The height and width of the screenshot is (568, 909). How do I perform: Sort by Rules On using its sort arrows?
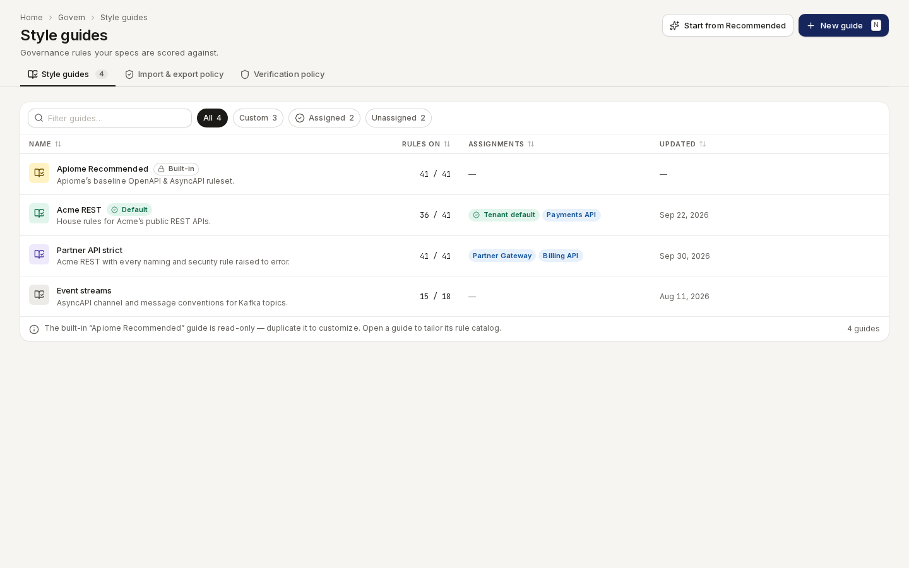tap(447, 144)
